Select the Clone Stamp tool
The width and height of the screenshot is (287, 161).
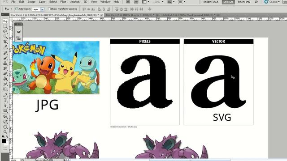(x=5, y=63)
